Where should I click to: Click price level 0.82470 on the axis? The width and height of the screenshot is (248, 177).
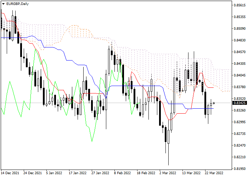[239, 145]
